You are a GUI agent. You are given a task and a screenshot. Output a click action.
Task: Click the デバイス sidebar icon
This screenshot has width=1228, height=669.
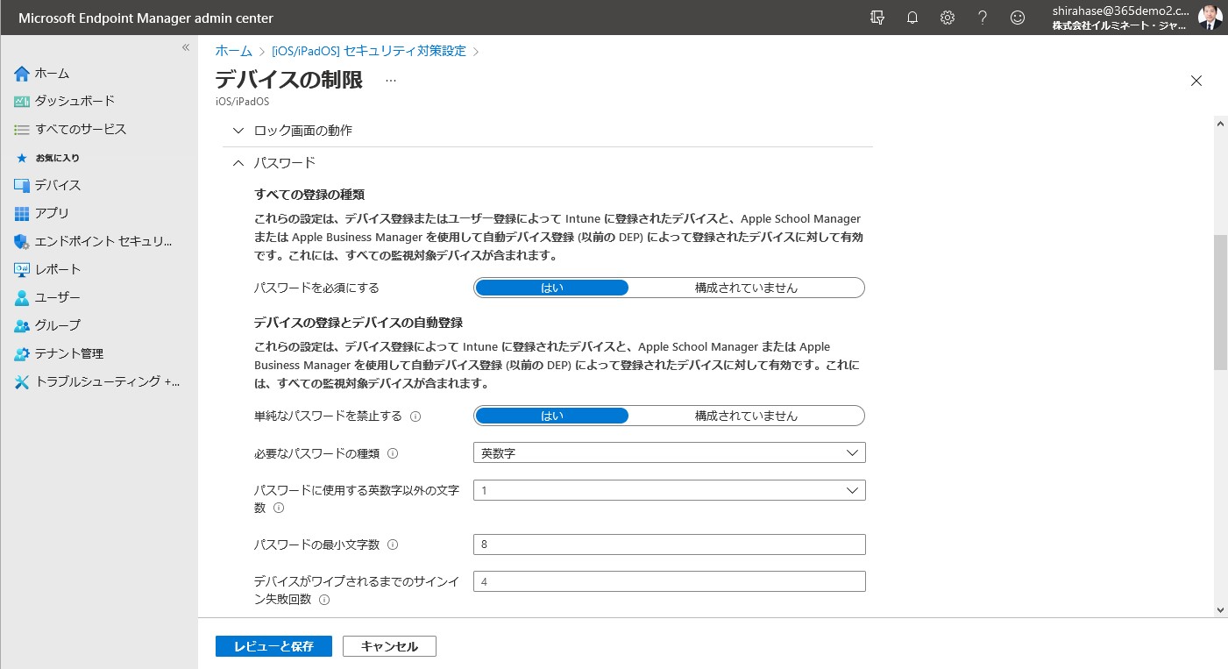tap(22, 186)
